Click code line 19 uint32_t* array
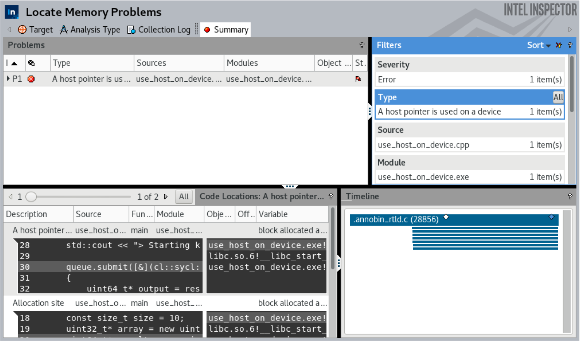This screenshot has width=581, height=341. click(x=110, y=329)
